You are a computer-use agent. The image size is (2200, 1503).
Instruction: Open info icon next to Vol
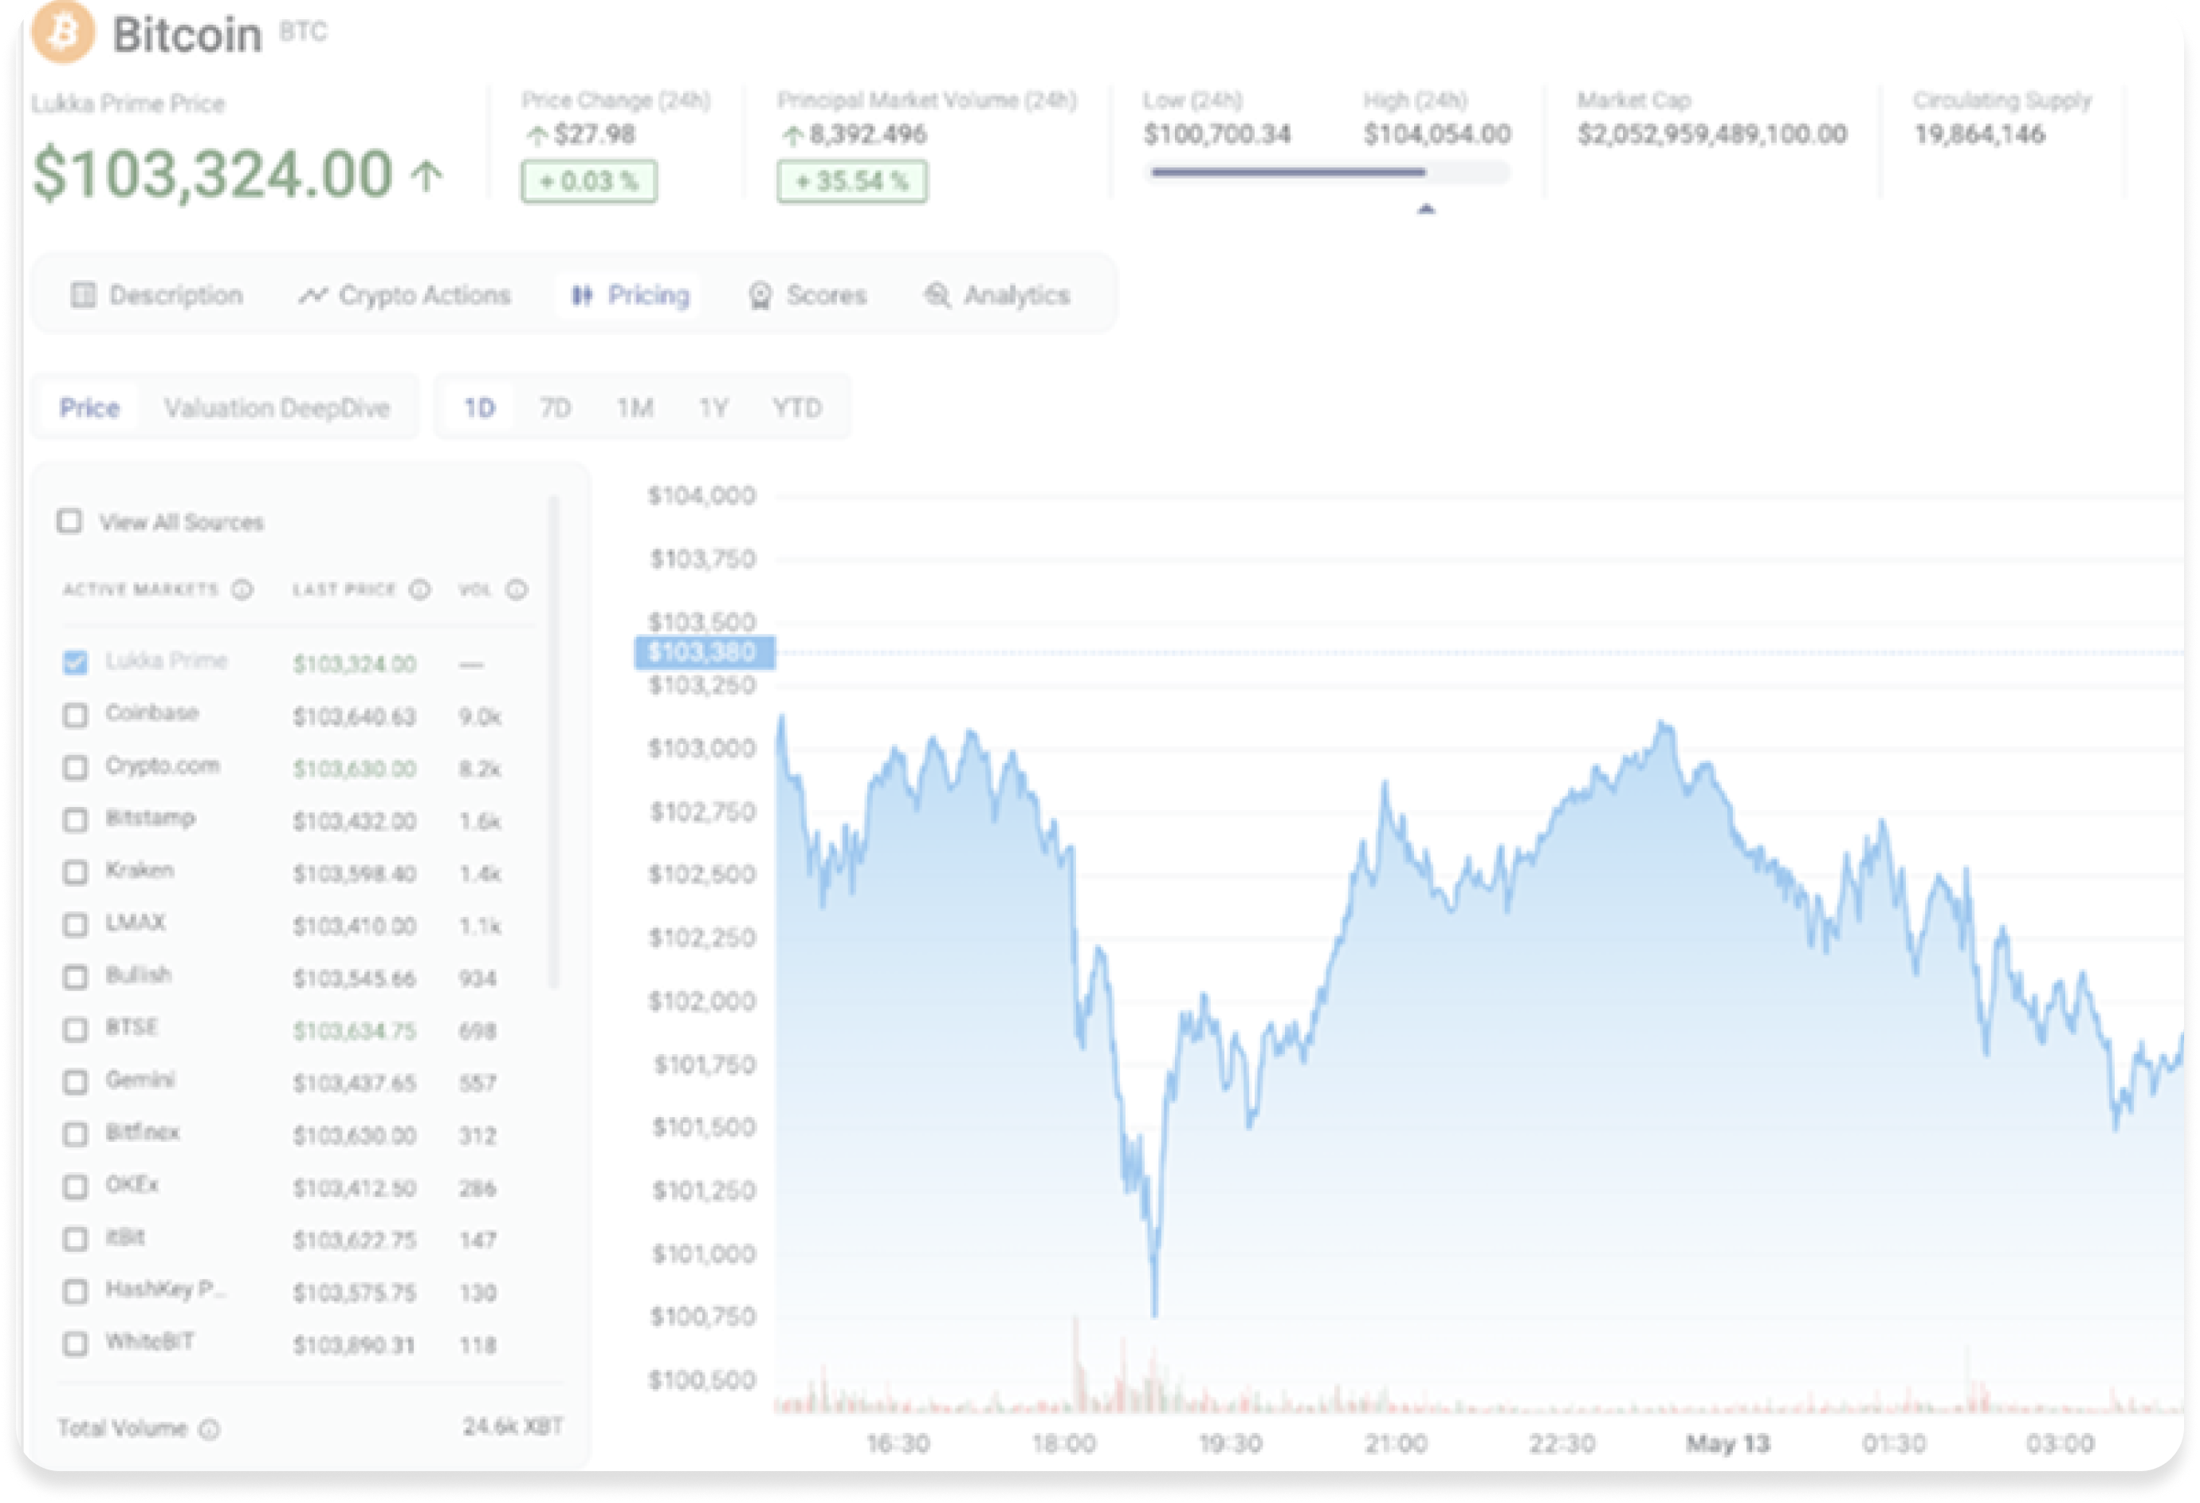(517, 589)
